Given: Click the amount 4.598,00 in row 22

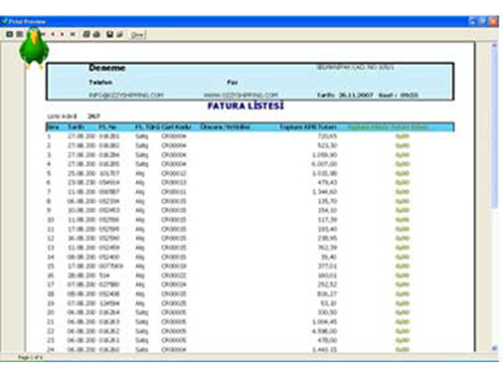Looking at the screenshot, I should (324, 331).
